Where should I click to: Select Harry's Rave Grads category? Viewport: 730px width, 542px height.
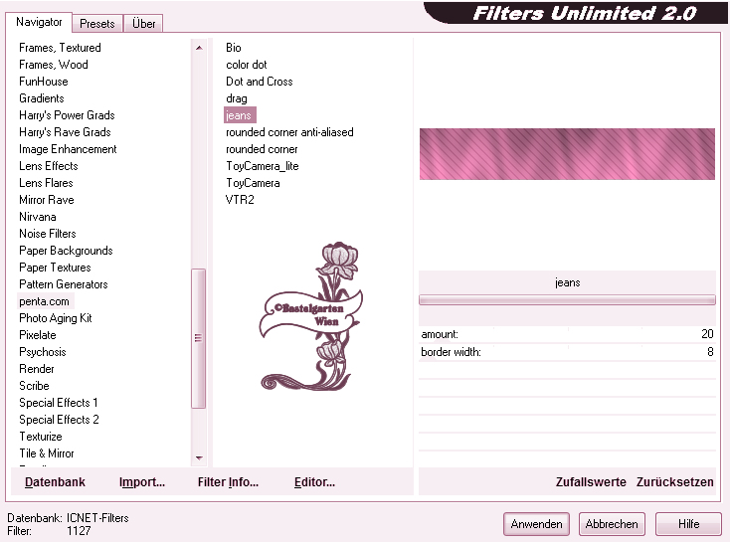[x=65, y=132]
